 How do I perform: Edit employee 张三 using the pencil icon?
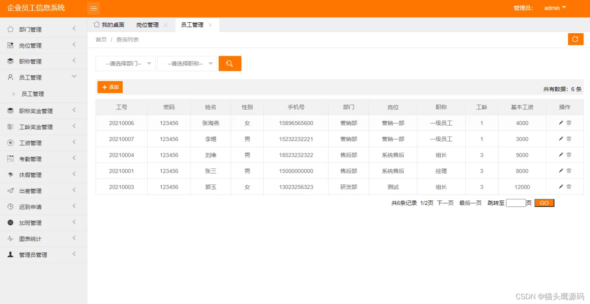pos(561,171)
